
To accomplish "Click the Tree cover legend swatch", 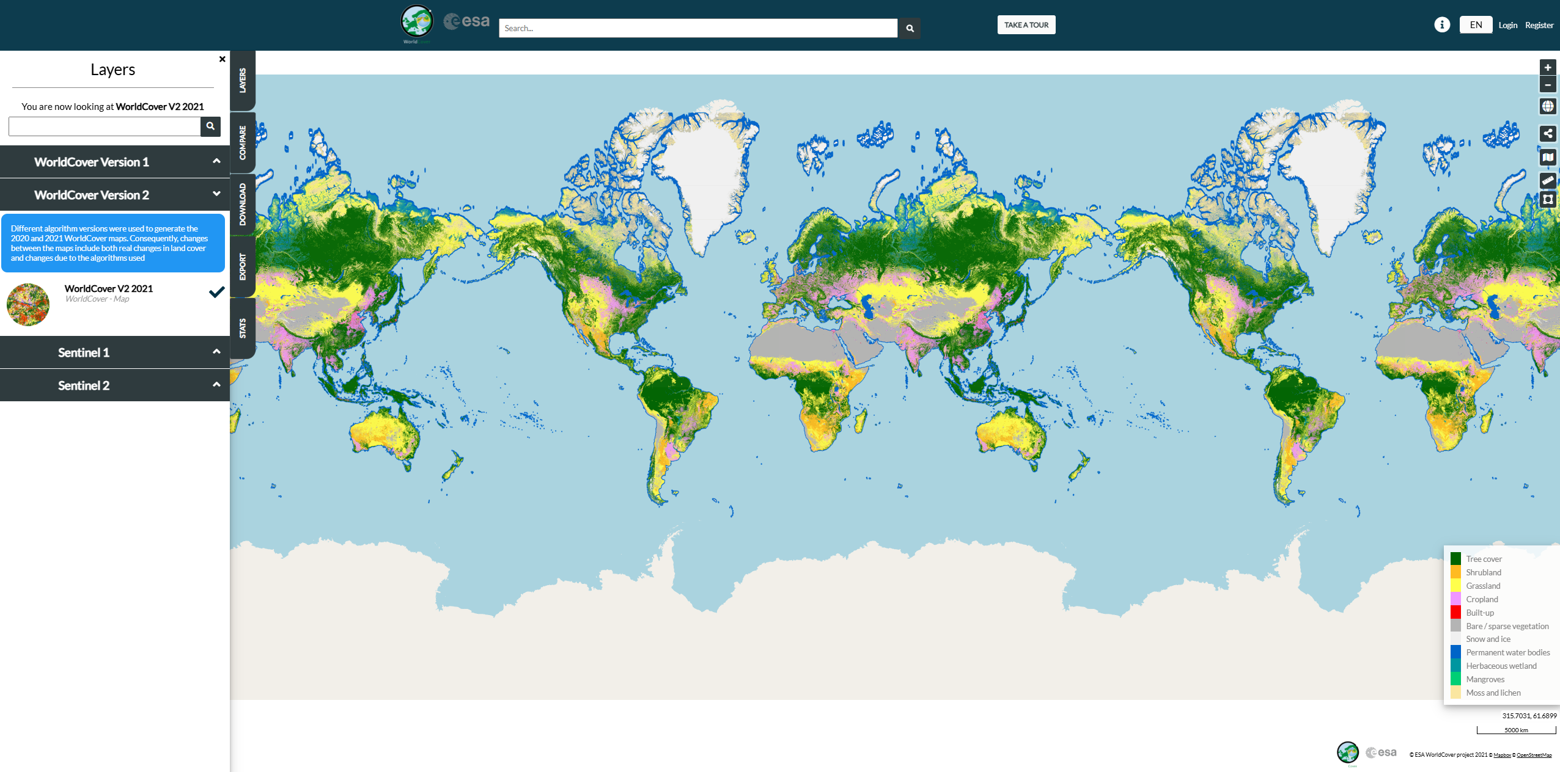I will (x=1455, y=559).
